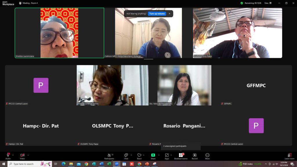The width and height of the screenshot is (297, 167).
Task: Click the Remaining 00:10:08 timer
Action: 253,3
